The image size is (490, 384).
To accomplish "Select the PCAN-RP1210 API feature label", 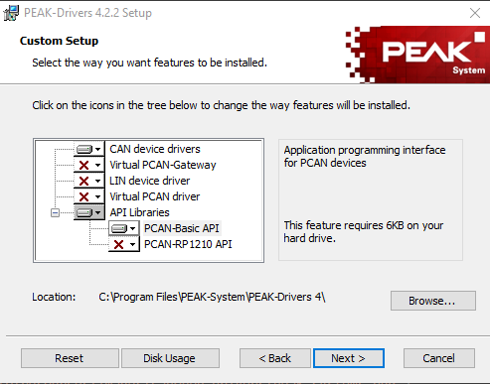I will (188, 244).
